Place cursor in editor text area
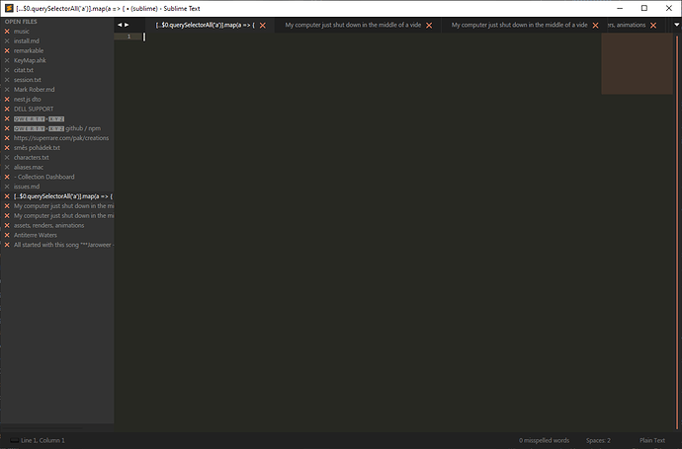 point(372,230)
